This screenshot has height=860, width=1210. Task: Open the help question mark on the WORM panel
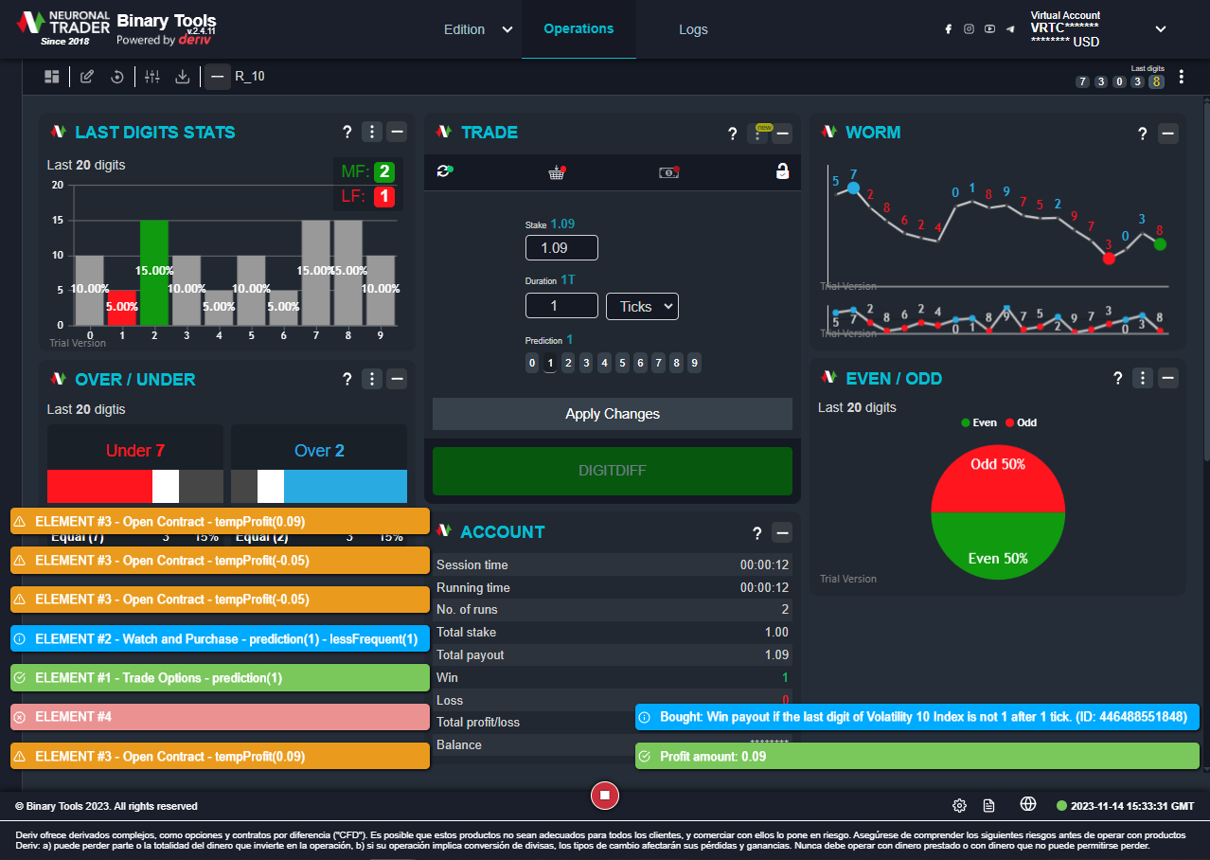1142,134
